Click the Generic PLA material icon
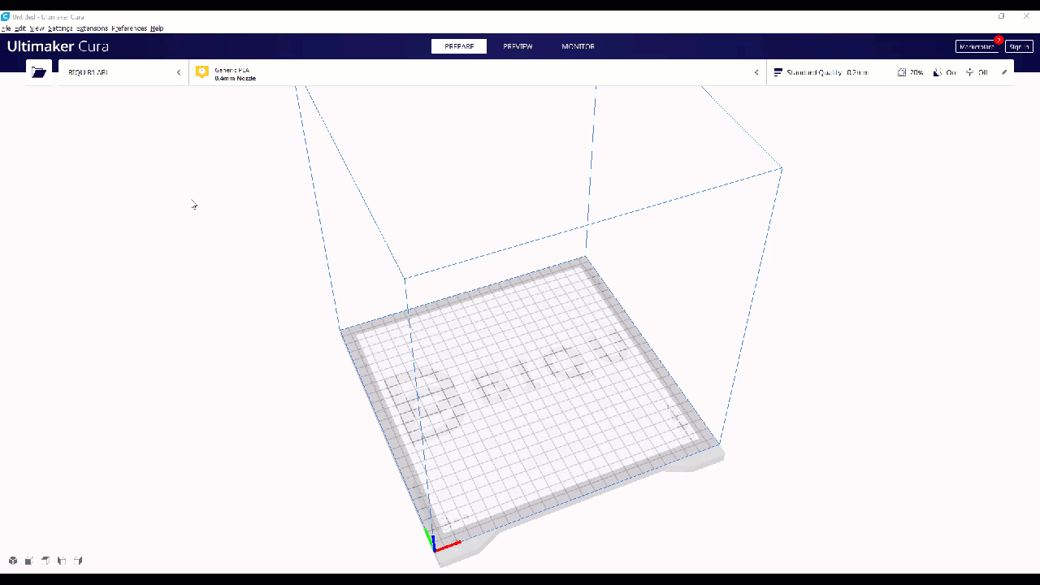Screen dimensions: 1040x585 coord(202,72)
